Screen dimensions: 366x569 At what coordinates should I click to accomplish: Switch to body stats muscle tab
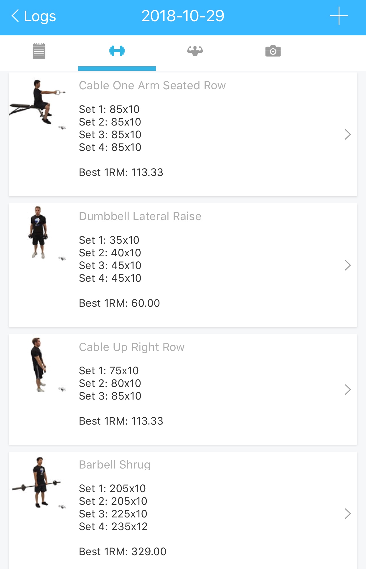click(195, 51)
